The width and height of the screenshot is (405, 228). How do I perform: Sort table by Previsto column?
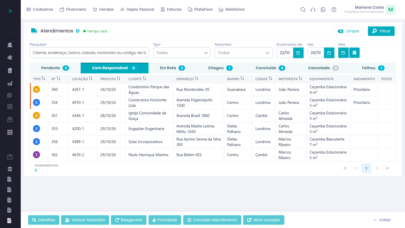pos(110,79)
